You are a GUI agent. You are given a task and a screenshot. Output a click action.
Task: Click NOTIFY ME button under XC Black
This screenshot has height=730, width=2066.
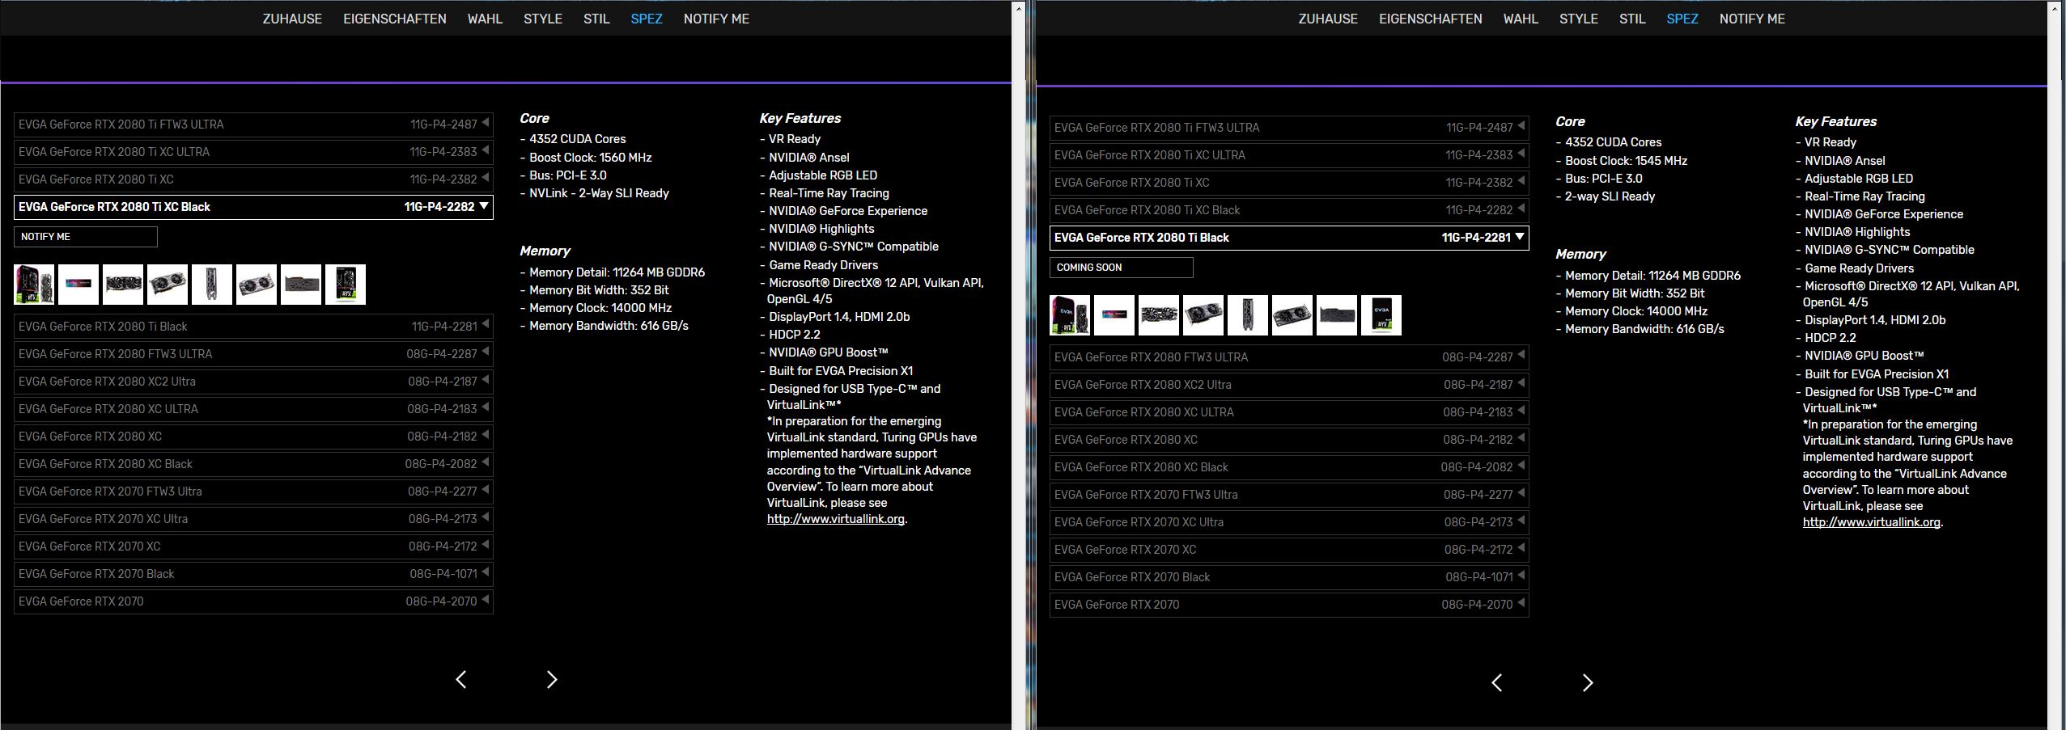(x=86, y=237)
